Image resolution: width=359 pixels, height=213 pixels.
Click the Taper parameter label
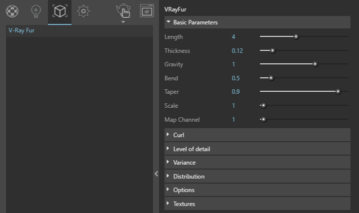171,92
